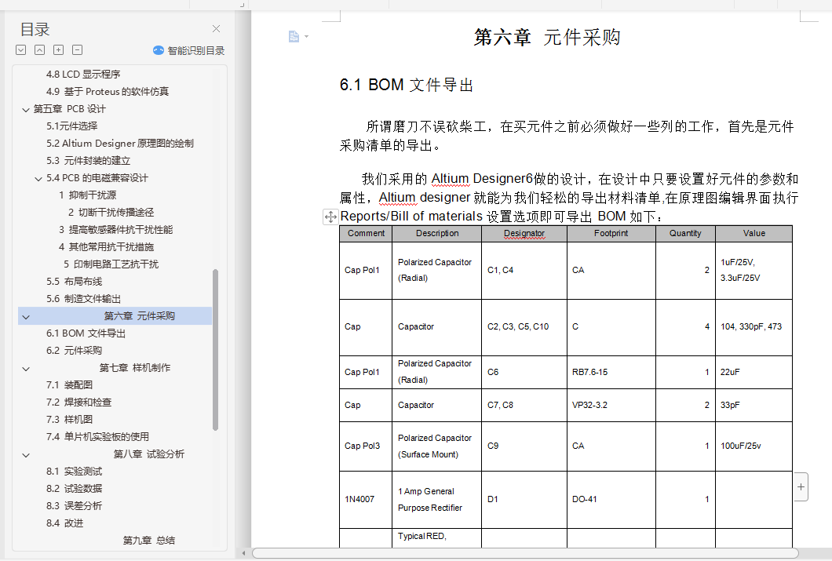Jump to 5.1元件选择 section
The width and height of the screenshot is (832, 561).
pyautogui.click(x=71, y=126)
